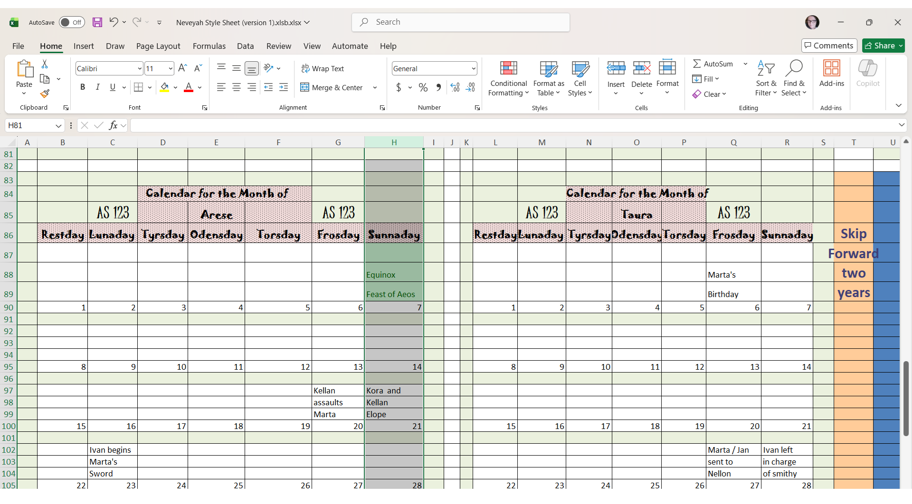Click the Increase Indent icon
Image resolution: width=912 pixels, height=504 pixels.
(x=284, y=87)
